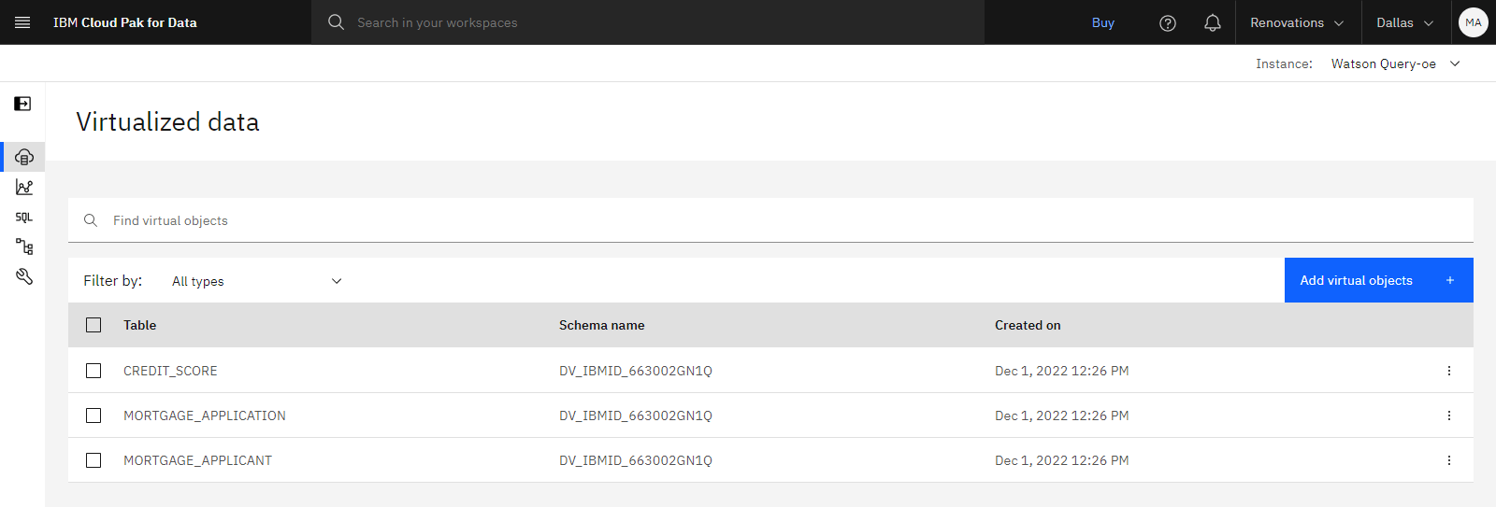The width and height of the screenshot is (1496, 507).
Task: Toggle the select-all tables checkbox
Action: (93, 325)
